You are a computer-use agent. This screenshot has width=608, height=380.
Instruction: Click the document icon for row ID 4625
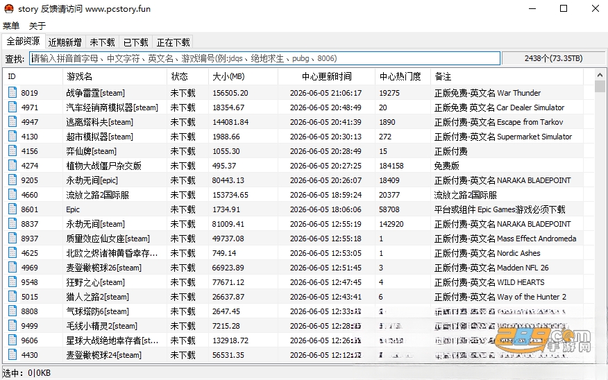point(12,253)
